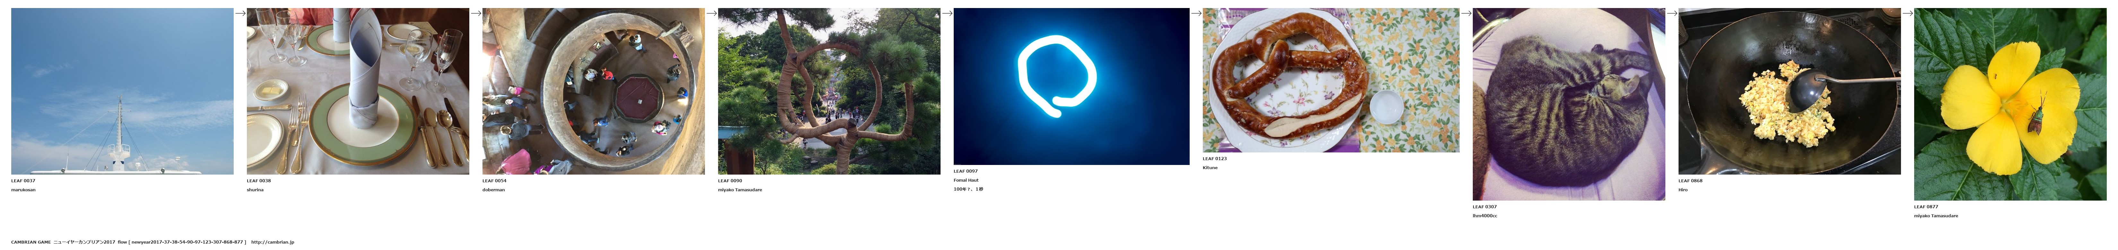
Task: Open the yellow flower photo
Action: click(x=2011, y=104)
